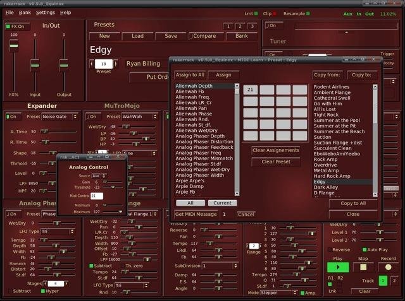
Task: Select looper Track 1 button
Action: point(383,281)
